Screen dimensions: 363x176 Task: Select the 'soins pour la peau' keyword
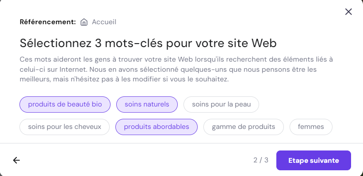(221, 104)
